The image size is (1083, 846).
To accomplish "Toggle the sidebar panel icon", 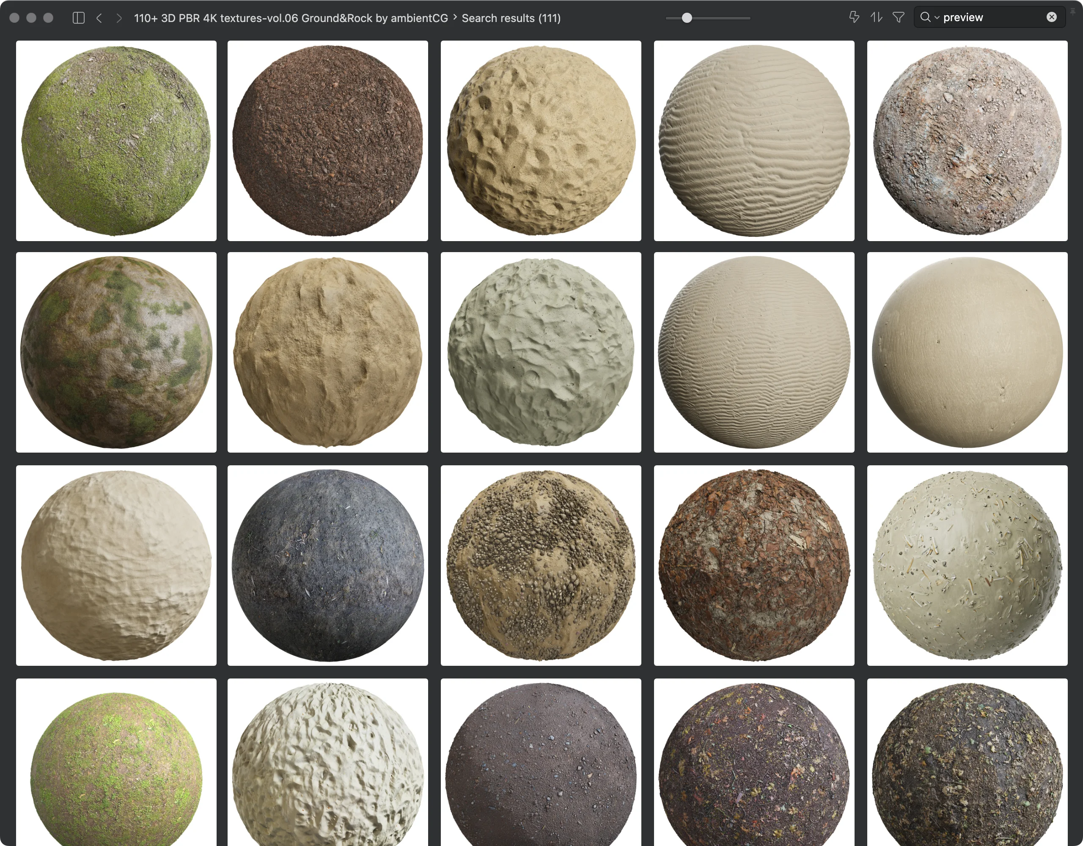I will click(x=78, y=18).
